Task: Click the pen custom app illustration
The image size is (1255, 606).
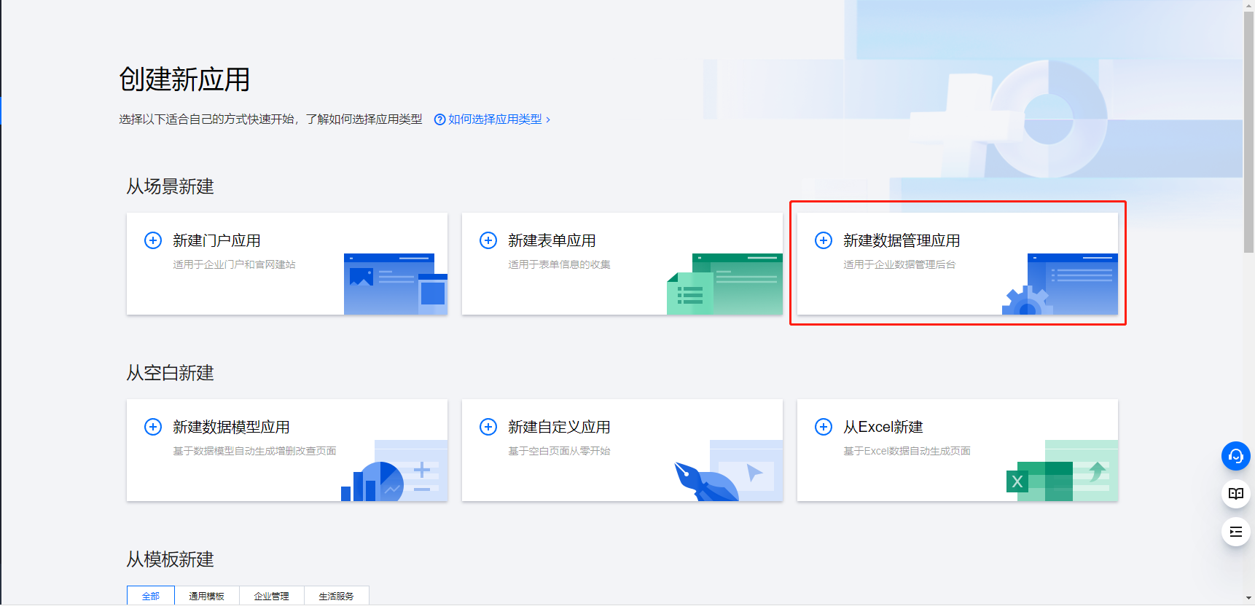Action: 728,471
